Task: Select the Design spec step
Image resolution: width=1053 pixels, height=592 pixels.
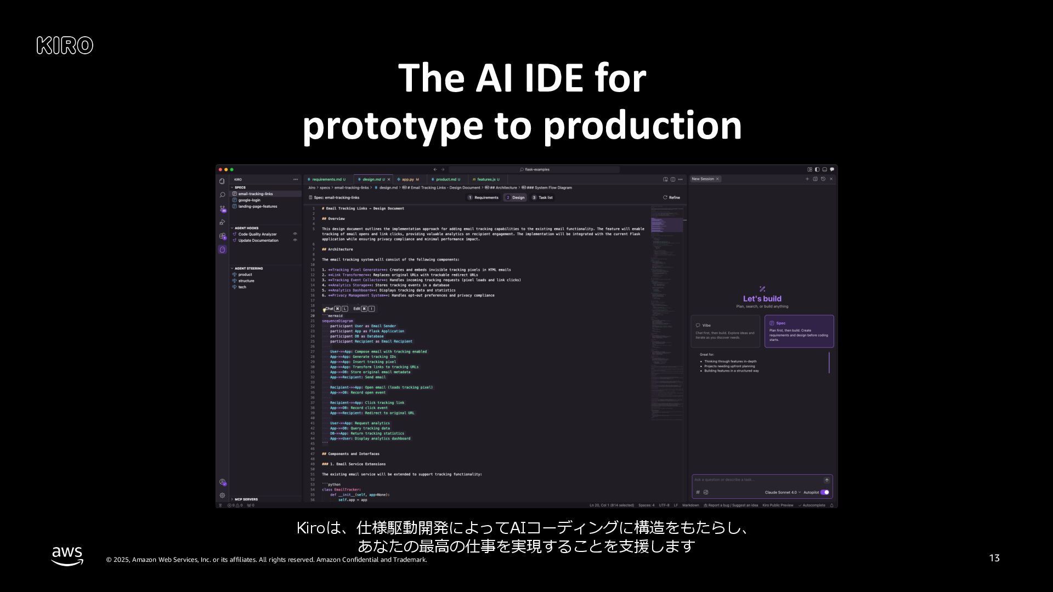Action: click(515, 197)
